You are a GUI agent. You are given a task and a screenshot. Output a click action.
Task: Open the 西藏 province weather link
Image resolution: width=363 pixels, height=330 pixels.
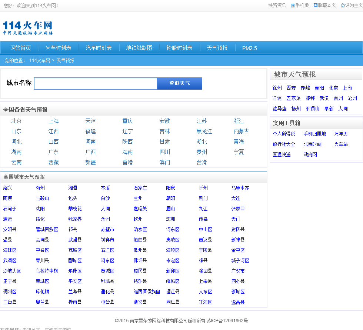pos(53,163)
